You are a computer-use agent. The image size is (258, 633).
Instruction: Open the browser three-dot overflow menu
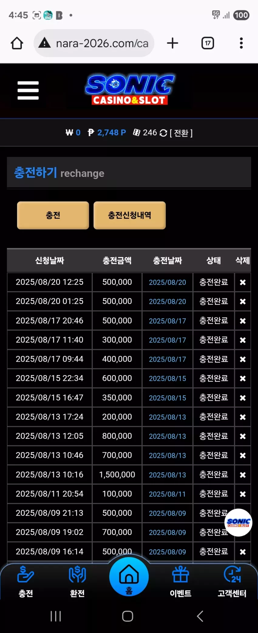tap(241, 43)
